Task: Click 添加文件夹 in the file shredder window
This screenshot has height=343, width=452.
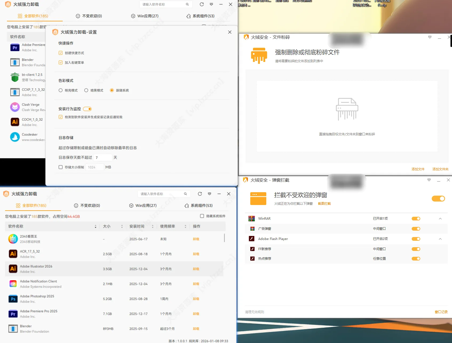Action: (440, 169)
